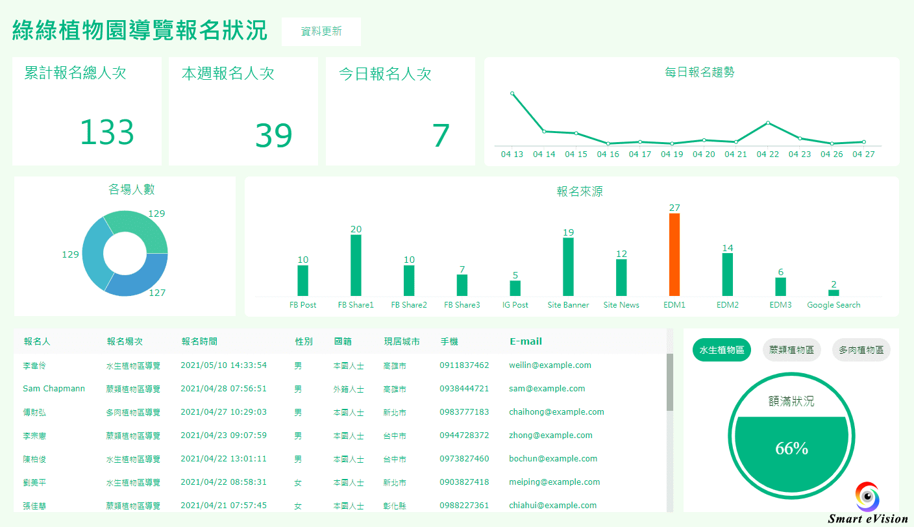Click the 報名場次 column header

tap(125, 341)
